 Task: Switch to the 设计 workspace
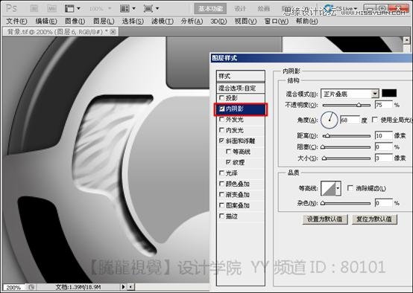tap(240, 9)
